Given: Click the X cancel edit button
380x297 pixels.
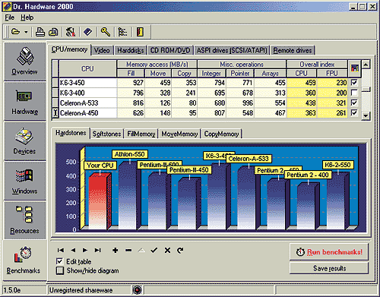Looking at the screenshot, I should (167, 251).
